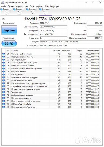104x147 pixels.
Task: Minimize the CrystalDiskInfo window
Action: [86, 2]
